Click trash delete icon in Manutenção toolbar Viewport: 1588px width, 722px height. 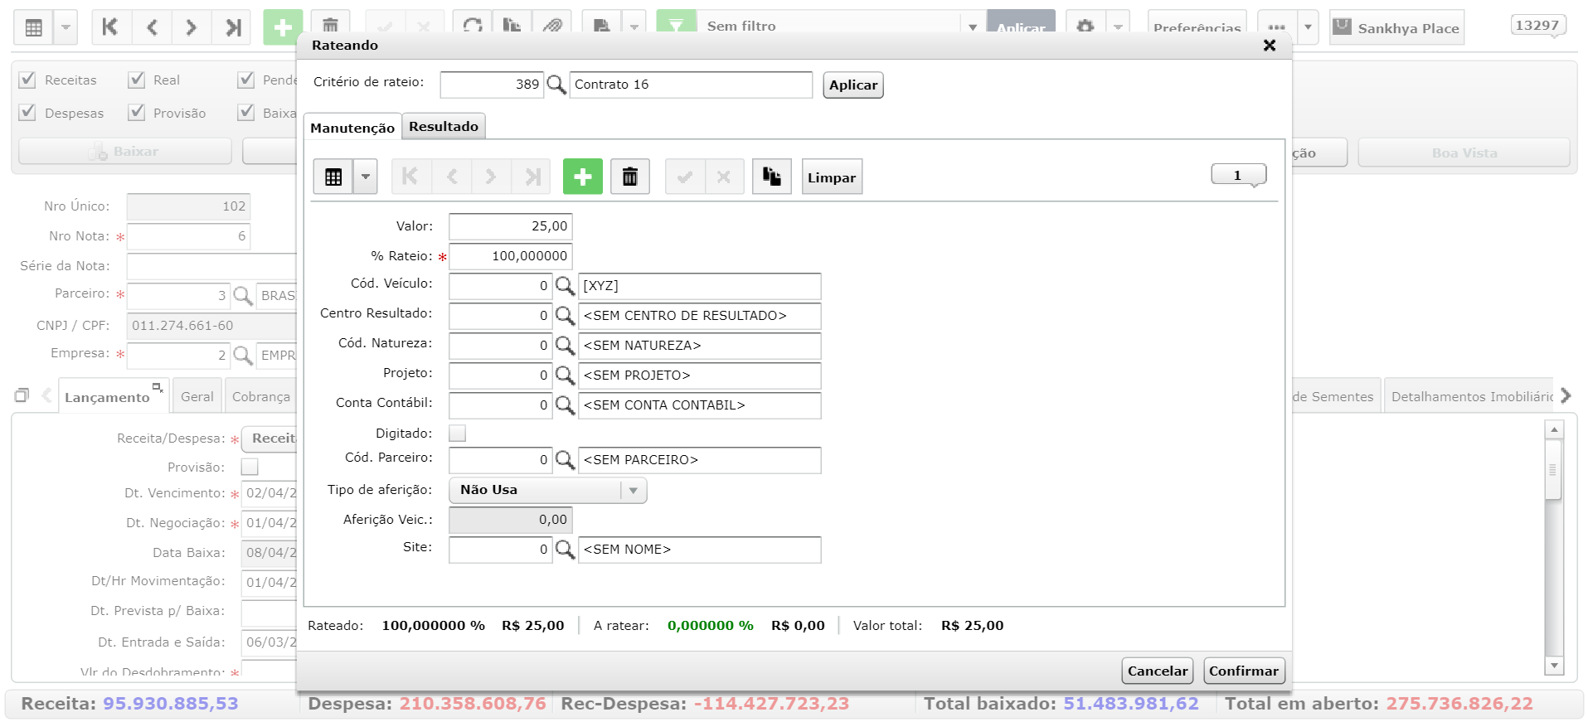click(x=629, y=177)
